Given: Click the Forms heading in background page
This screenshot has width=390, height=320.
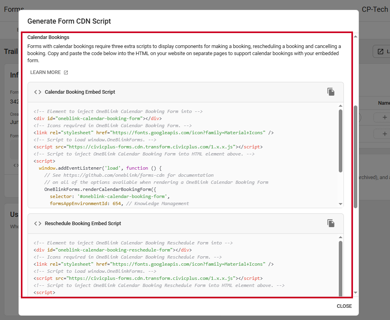Looking at the screenshot, I should point(14,9).
